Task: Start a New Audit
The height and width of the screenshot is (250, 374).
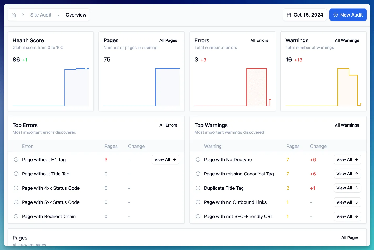Action: 348,15
